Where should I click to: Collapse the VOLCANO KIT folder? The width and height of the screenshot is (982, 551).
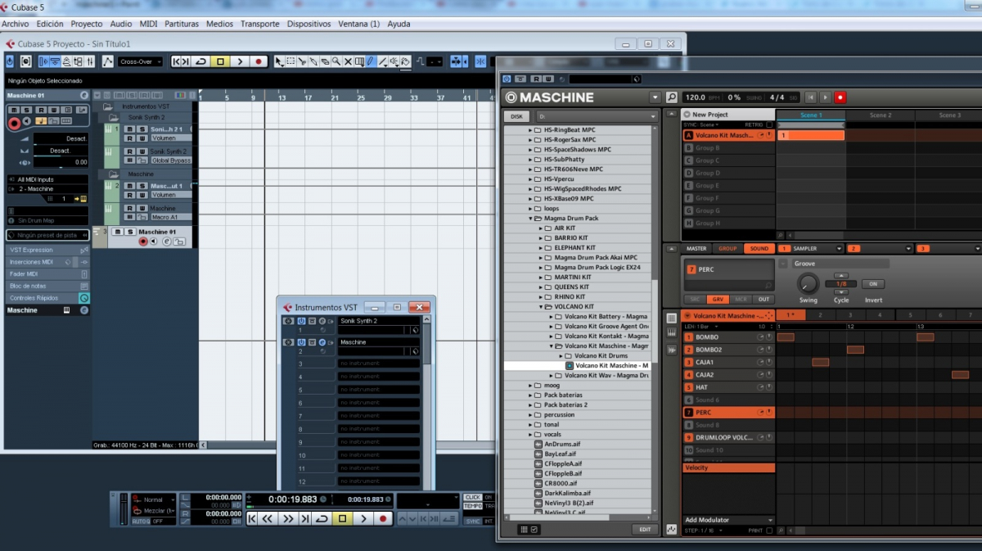tap(540, 307)
